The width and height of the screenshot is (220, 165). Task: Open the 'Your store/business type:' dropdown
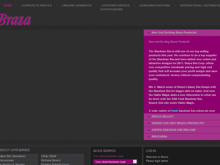115,162
